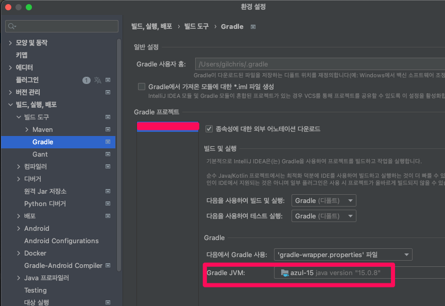Select Gant in the settings tree
Image resolution: width=445 pixels, height=306 pixels.
pos(40,154)
